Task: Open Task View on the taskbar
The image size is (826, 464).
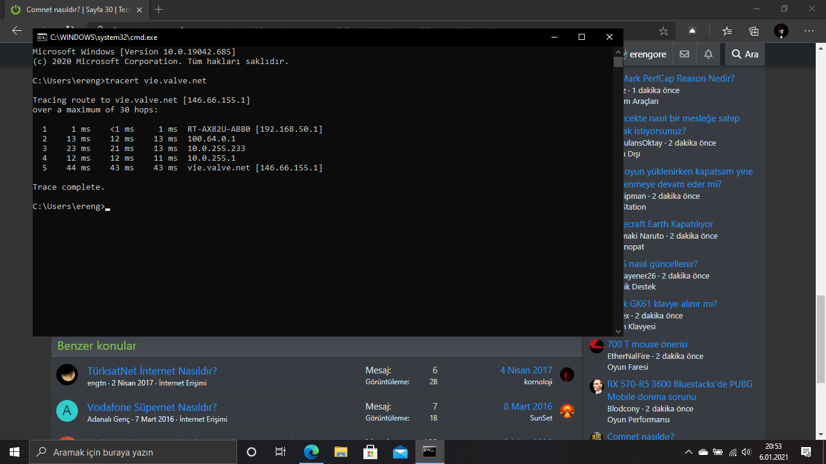Action: (x=281, y=452)
